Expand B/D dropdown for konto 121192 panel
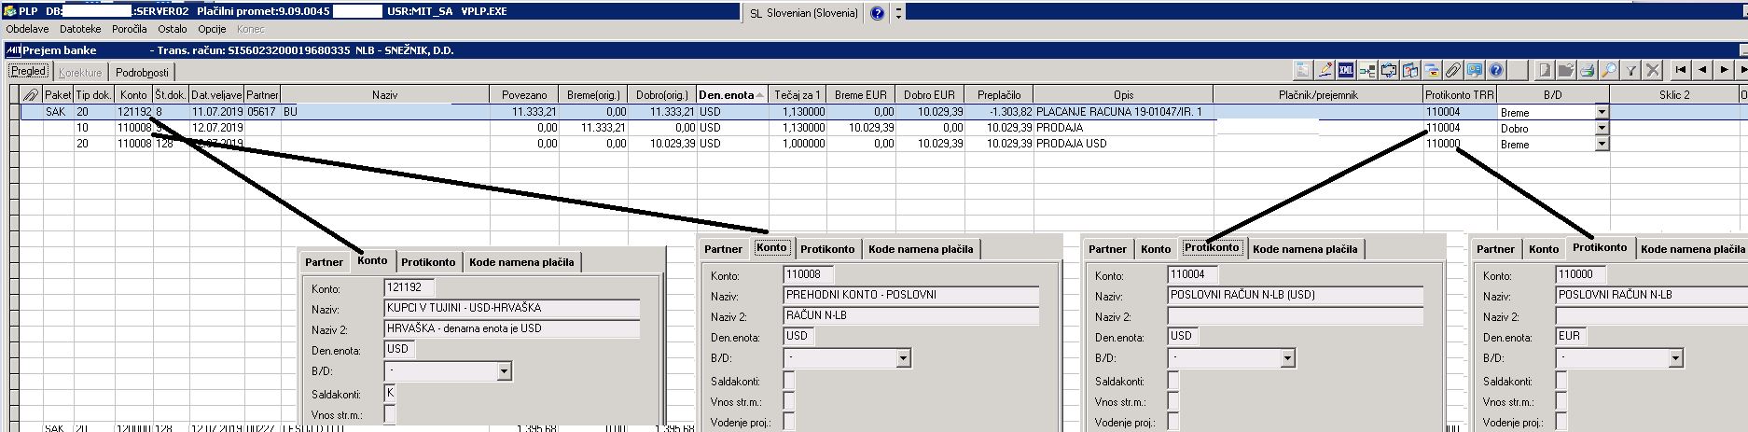Viewport: 1748px width, 432px height. [x=504, y=370]
